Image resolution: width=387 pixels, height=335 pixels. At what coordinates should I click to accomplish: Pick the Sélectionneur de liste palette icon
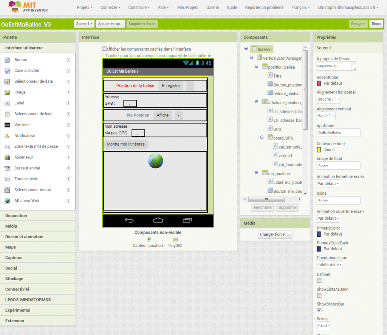[x=8, y=114]
